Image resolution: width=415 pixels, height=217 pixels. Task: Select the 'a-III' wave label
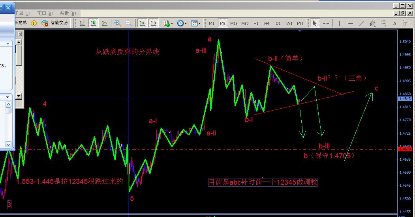(x=201, y=51)
